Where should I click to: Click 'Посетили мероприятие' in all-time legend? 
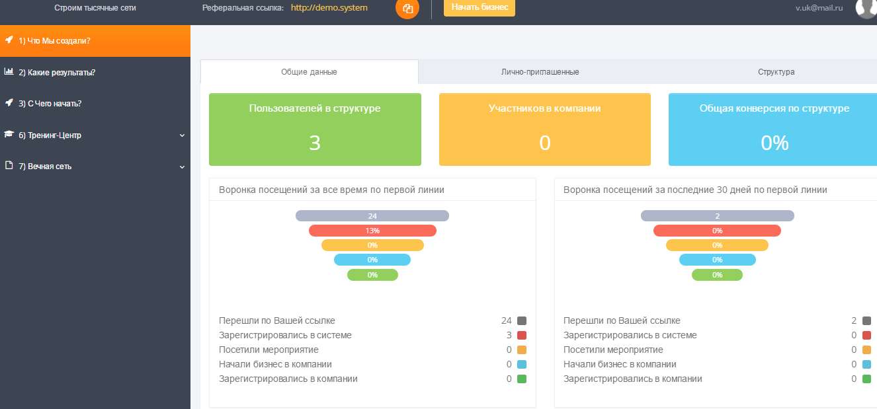coord(269,350)
